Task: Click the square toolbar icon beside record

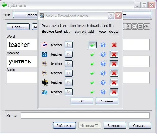Action: click(141, 27)
